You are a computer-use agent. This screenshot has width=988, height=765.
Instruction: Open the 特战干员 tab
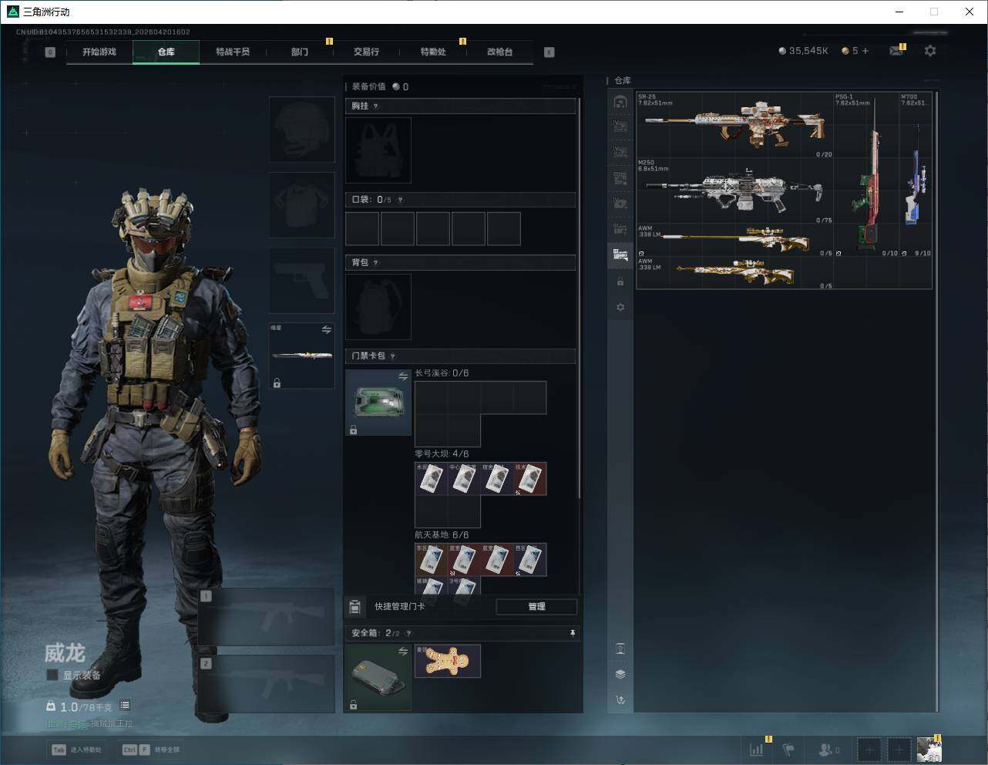click(x=233, y=52)
